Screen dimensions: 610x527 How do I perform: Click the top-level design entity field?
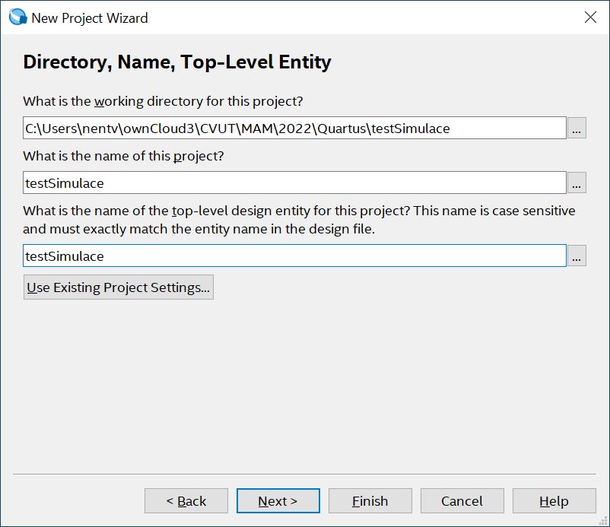pos(294,256)
